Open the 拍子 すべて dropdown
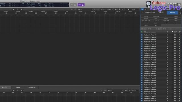 [x=166, y=29]
